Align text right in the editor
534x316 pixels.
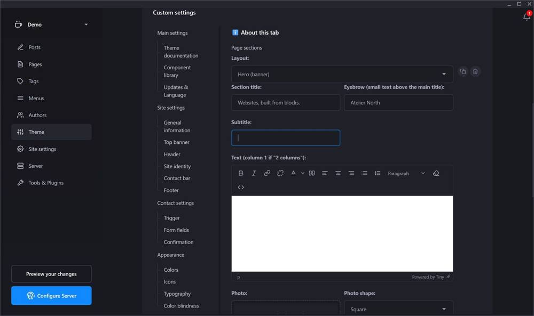tap(351, 173)
